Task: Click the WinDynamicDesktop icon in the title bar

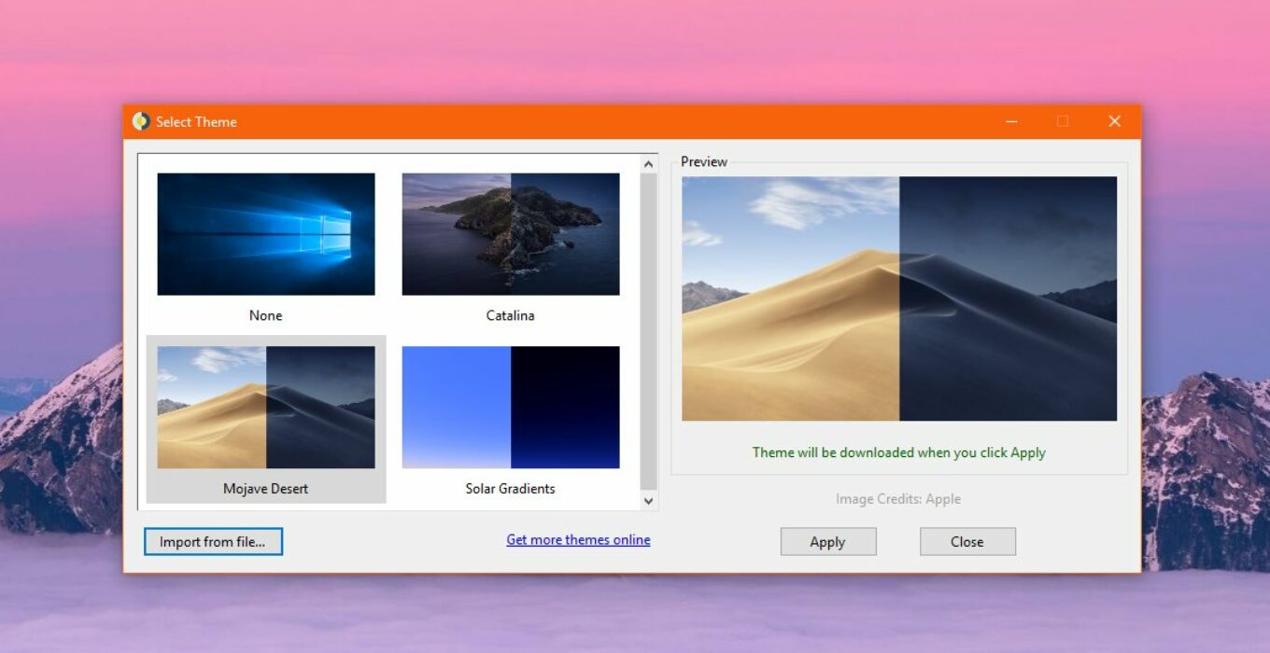Action: click(140, 121)
